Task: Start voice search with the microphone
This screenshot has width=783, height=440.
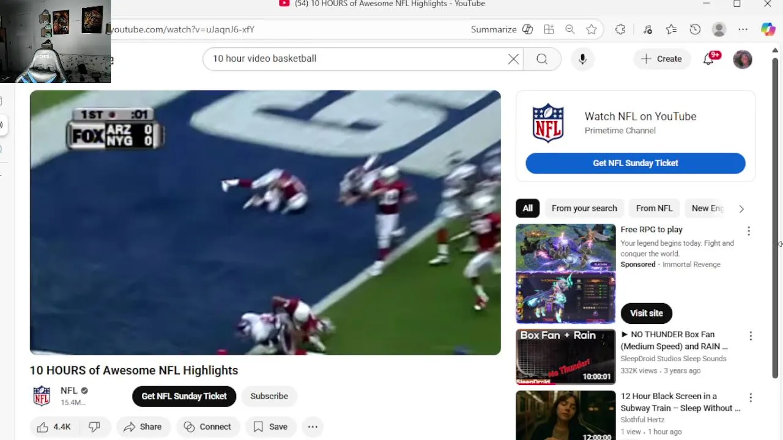Action: coord(582,59)
